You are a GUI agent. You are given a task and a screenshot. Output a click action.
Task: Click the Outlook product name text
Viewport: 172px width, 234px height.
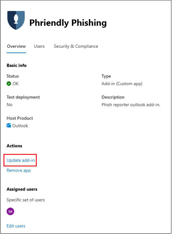20,126
